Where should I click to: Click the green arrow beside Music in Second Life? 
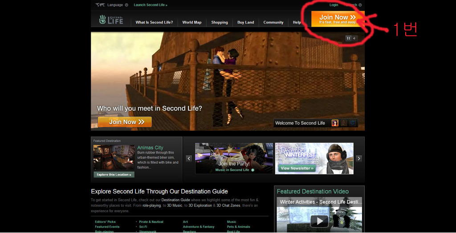252,170
